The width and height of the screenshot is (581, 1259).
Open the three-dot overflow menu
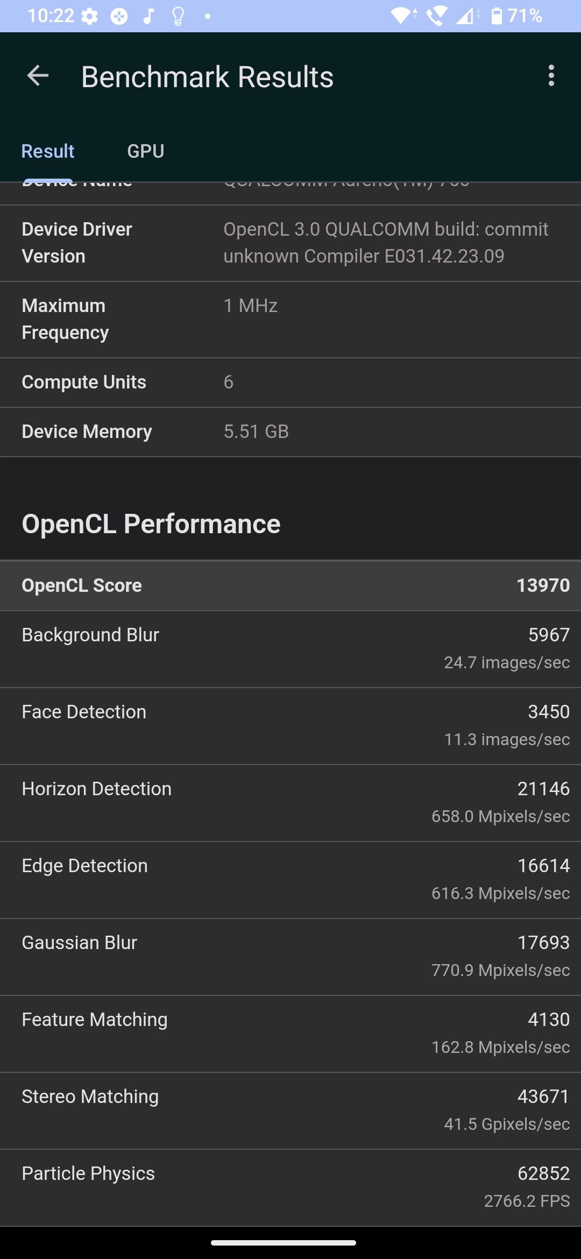[x=551, y=76]
